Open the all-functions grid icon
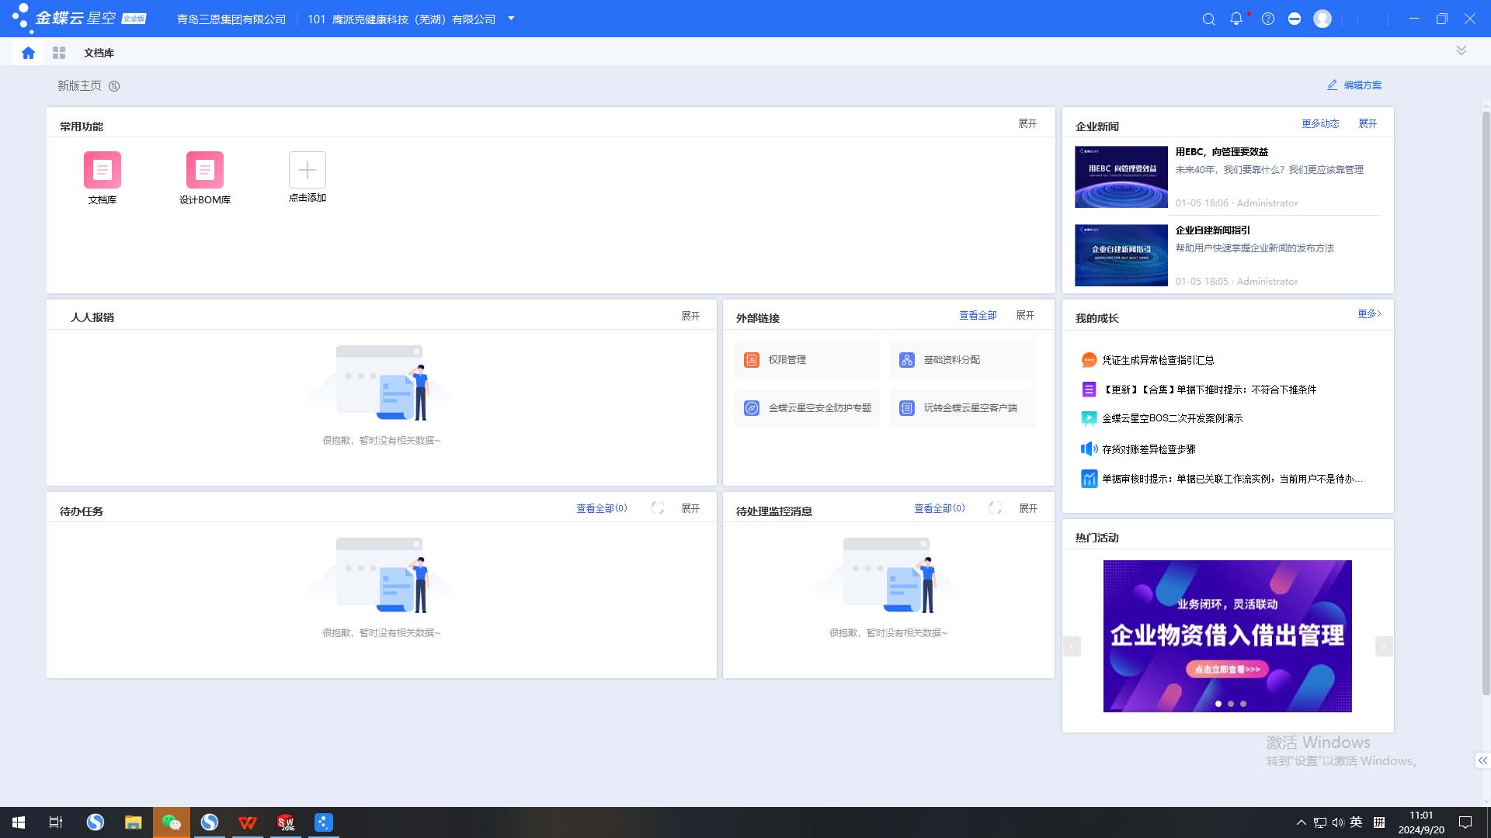The width and height of the screenshot is (1491, 838). pyautogui.click(x=59, y=53)
